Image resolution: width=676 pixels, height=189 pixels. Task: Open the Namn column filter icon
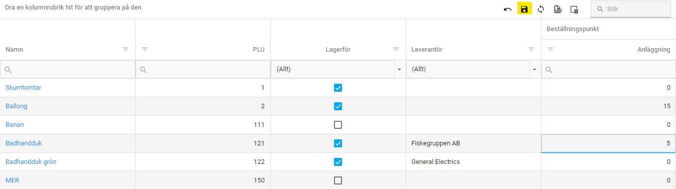click(126, 50)
